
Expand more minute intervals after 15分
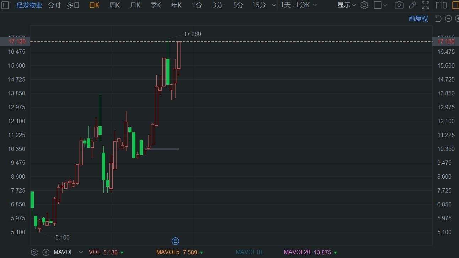274,5
